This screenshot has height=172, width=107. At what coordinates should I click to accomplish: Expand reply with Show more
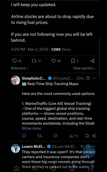coord(32,128)
